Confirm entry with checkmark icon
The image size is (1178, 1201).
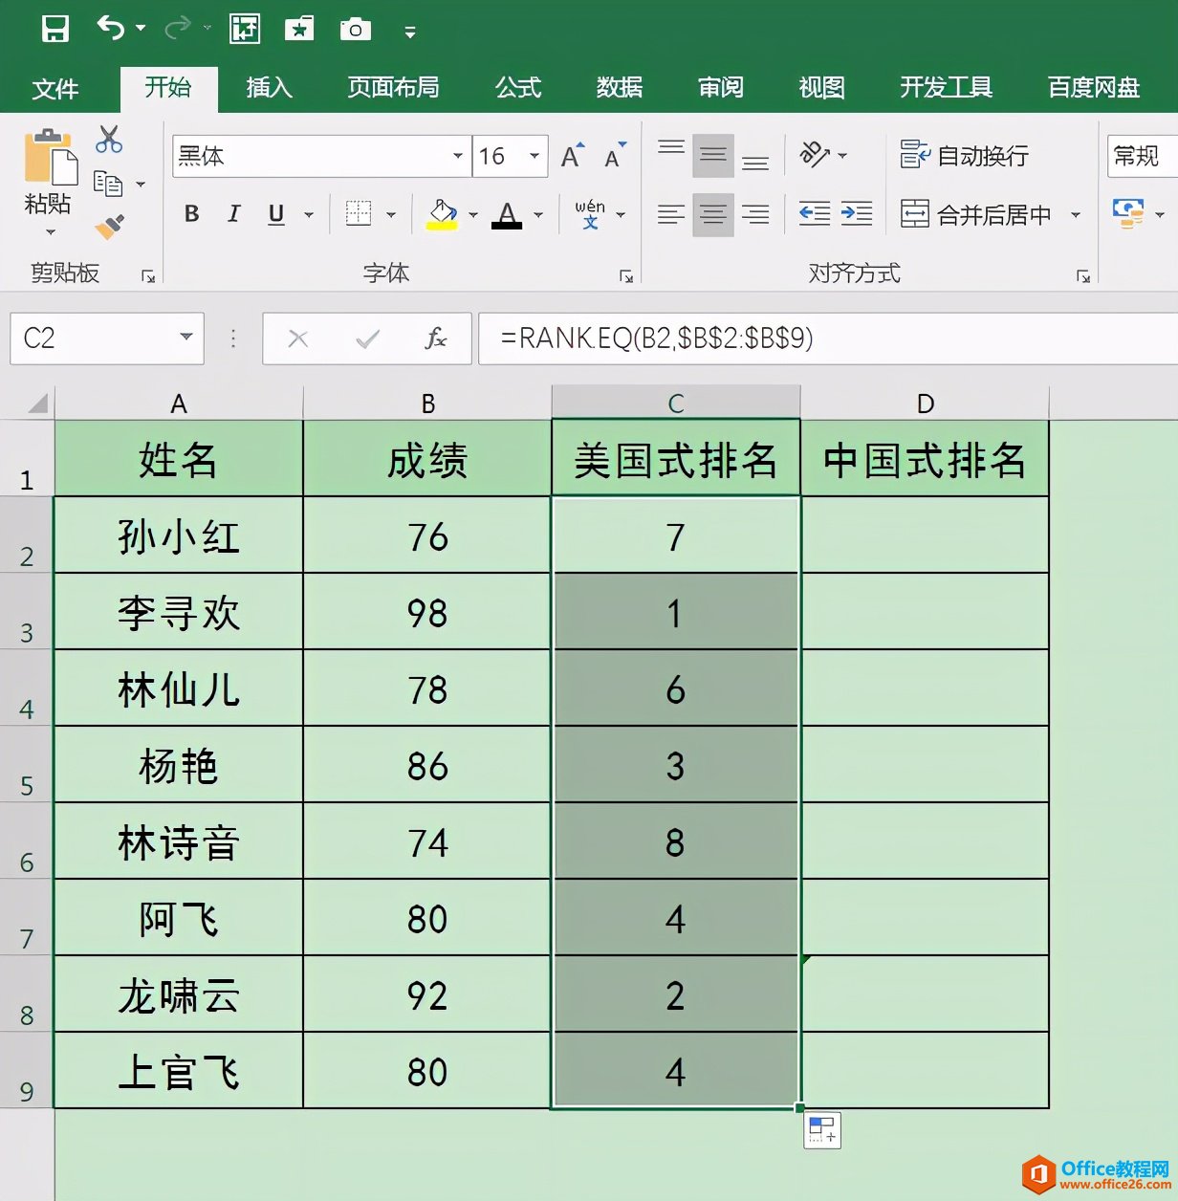(367, 338)
